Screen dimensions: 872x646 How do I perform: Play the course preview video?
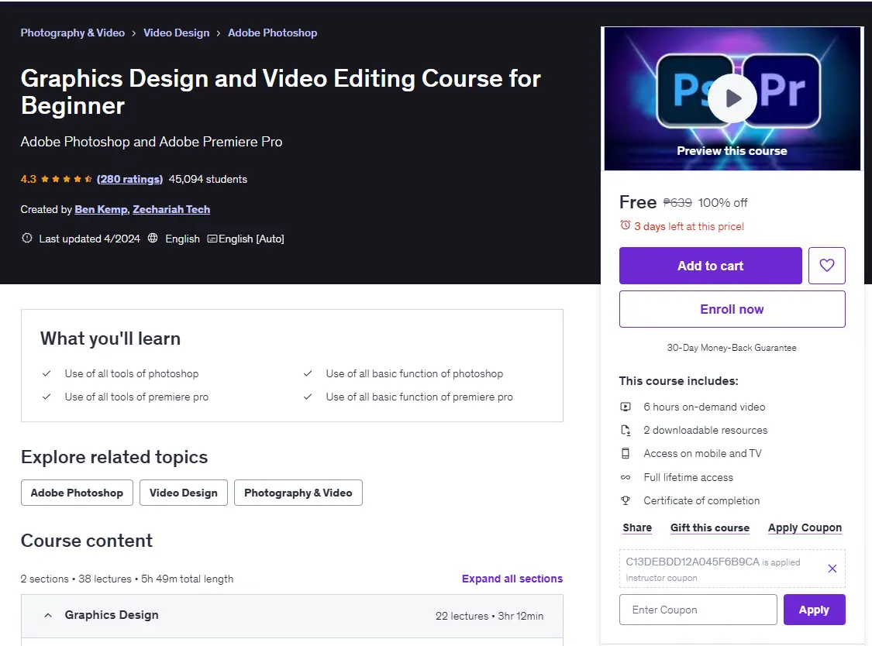(732, 98)
